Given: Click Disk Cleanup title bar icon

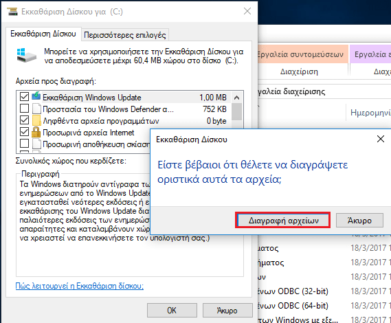Looking at the screenshot, I should tap(12, 12).
